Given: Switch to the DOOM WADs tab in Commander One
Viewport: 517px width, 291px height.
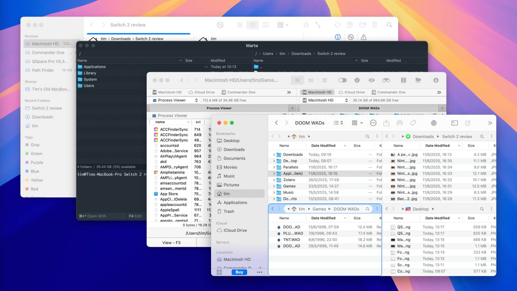Looking at the screenshot, I should (369, 108).
